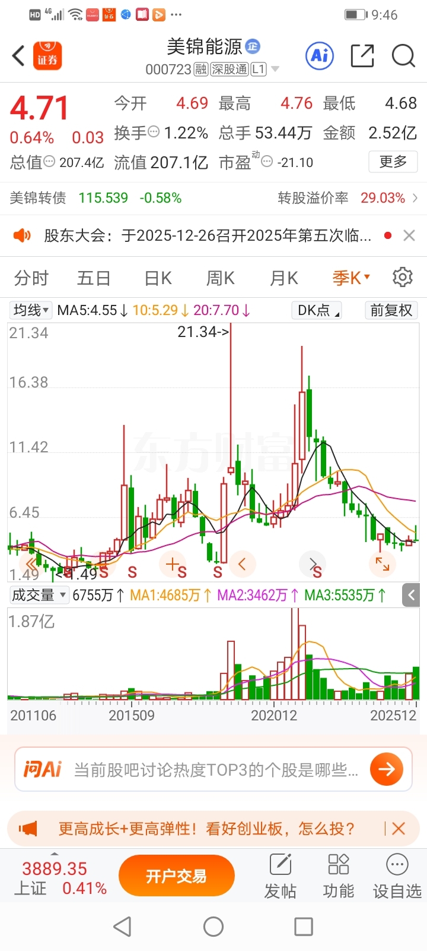427x951 pixels.
Task: Tap the 更高成长+更高弹性 promo link
Action: [x=206, y=829]
